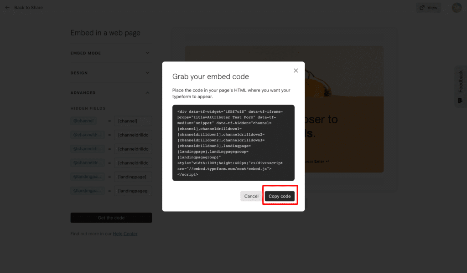Open the Feedback side tab
This screenshot has width=467, height=273.
tap(461, 86)
